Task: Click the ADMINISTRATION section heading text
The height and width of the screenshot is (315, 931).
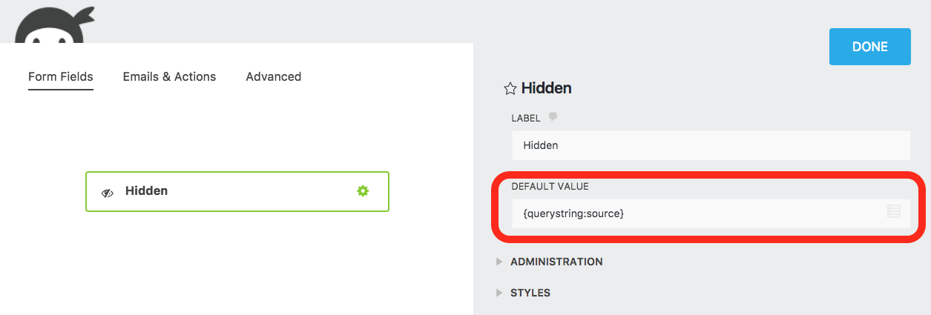Action: [x=556, y=262]
